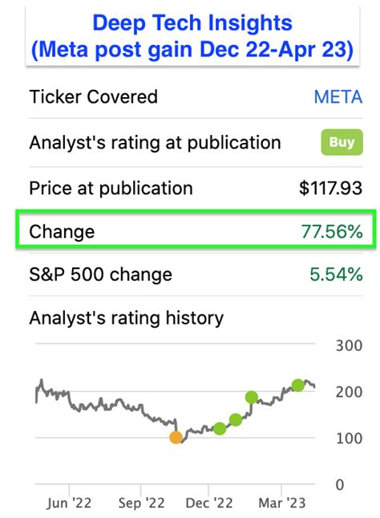Image resolution: width=380 pixels, height=518 pixels.
Task: Click the Change row label
Action: [x=62, y=231]
